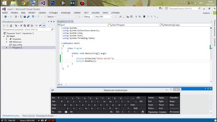Open the ОТЛАДКА menu
The width and height of the screenshot is (217, 122).
point(53,13)
